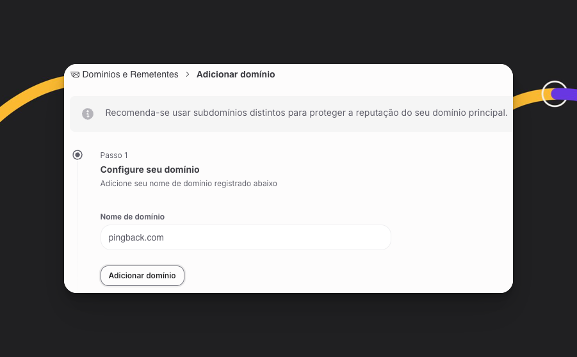577x357 pixels.
Task: Click the subdomain recommendation banner text
Action: coord(306,113)
